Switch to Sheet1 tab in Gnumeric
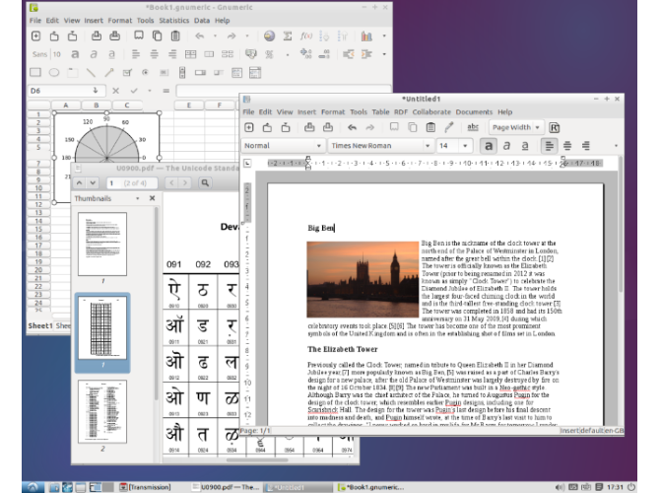The height and width of the screenshot is (493, 660). click(x=40, y=325)
